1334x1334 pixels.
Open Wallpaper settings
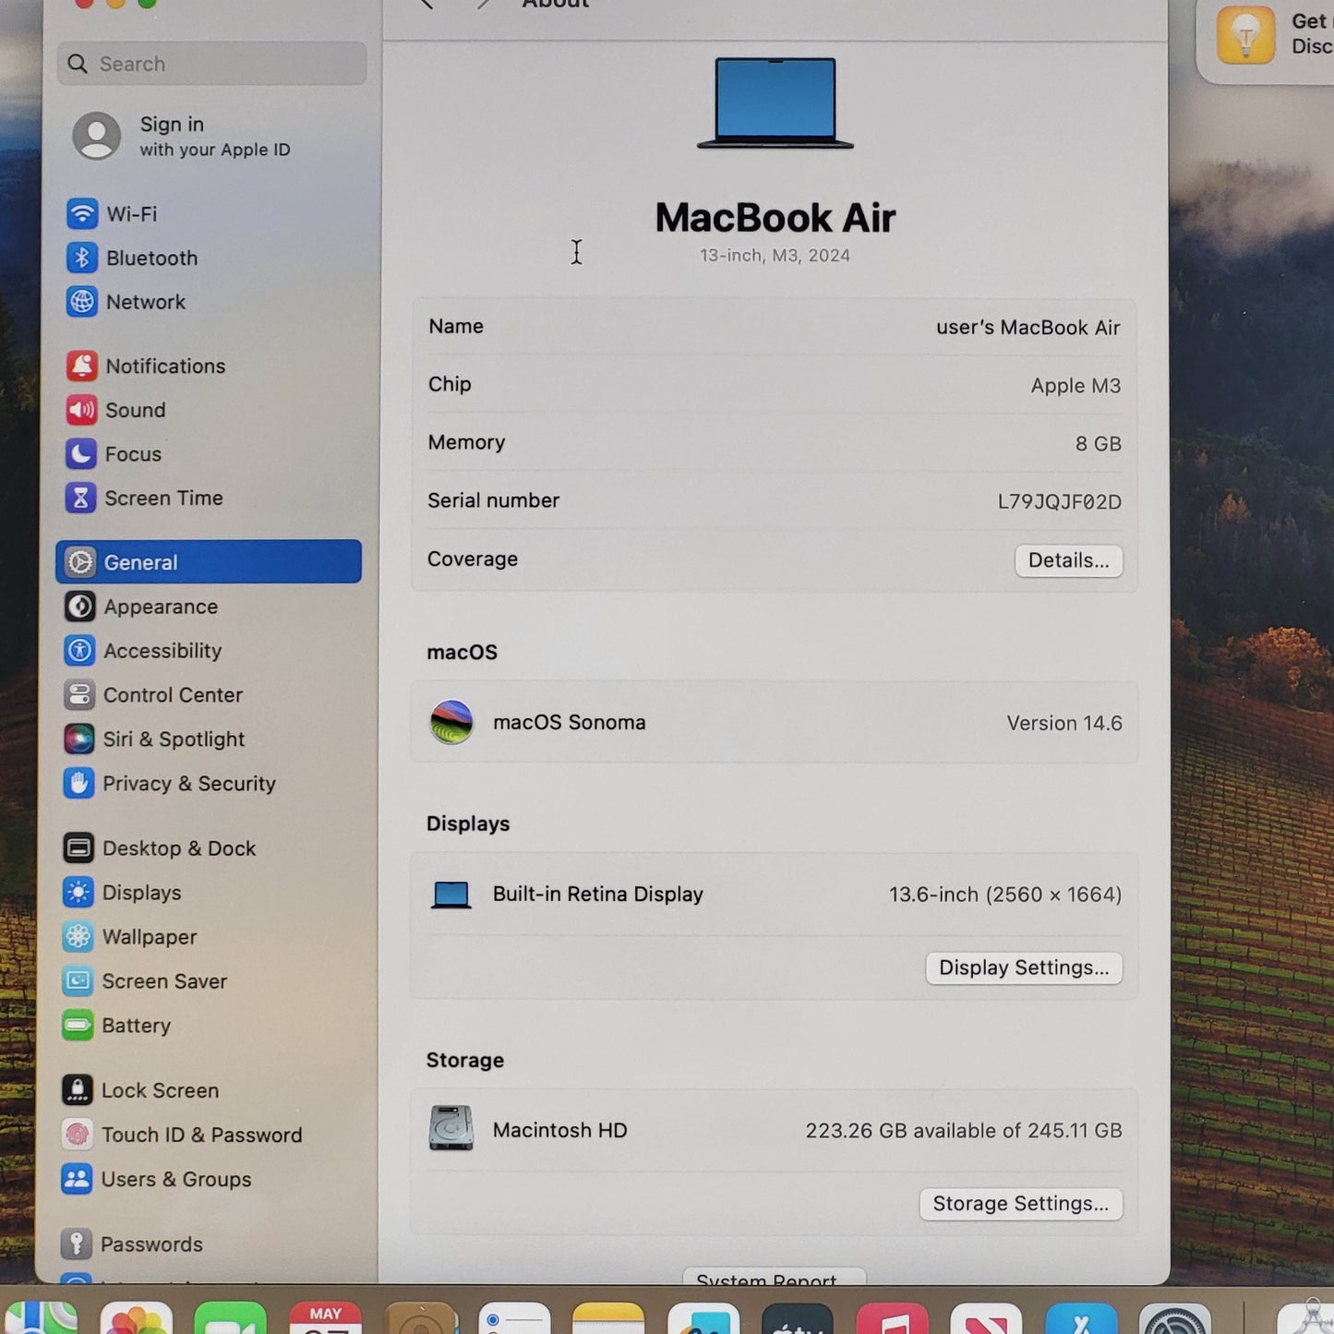tap(210, 937)
